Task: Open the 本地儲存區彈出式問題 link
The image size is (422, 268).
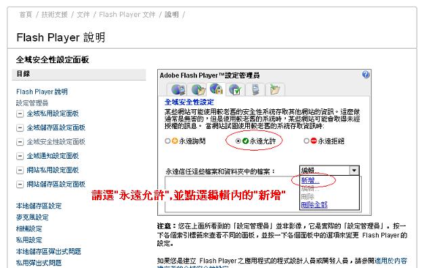Action: pyautogui.click(x=49, y=251)
